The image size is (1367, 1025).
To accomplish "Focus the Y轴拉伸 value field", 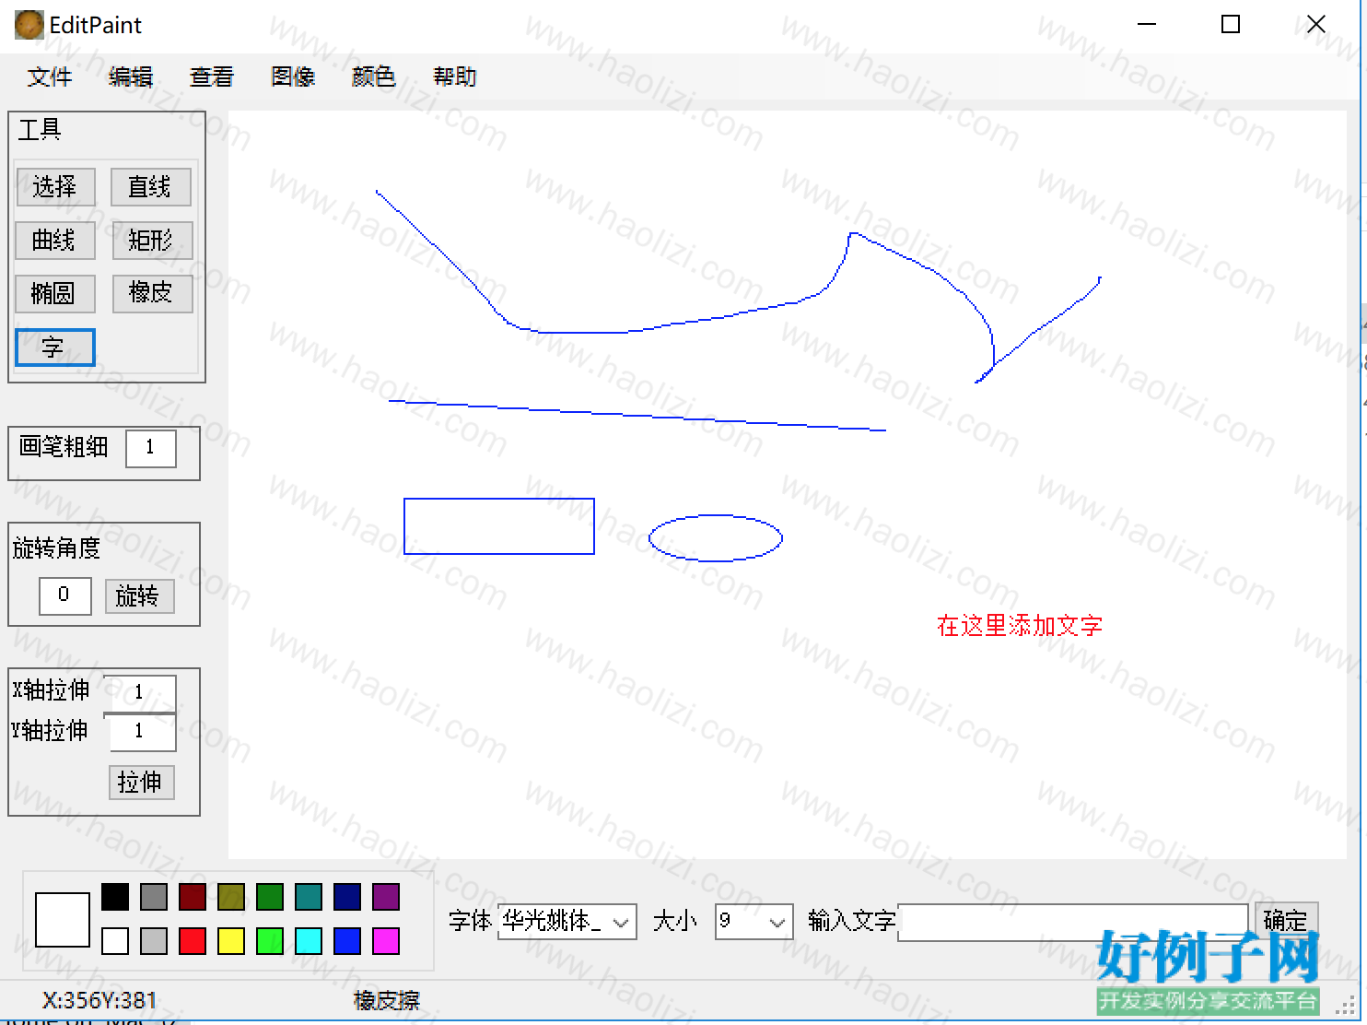I will click(142, 732).
